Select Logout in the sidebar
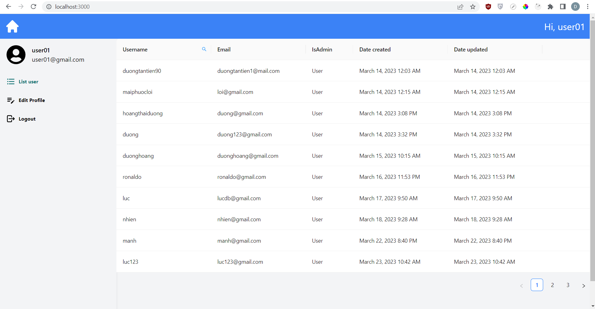Image resolution: width=595 pixels, height=309 pixels. [x=27, y=119]
